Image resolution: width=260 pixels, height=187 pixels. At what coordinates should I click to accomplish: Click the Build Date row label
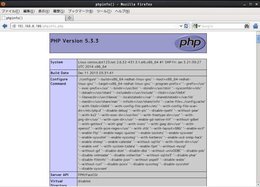pyautogui.click(x=60, y=73)
